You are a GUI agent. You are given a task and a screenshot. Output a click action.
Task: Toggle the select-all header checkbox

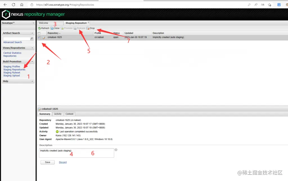pyautogui.click(x=39, y=33)
